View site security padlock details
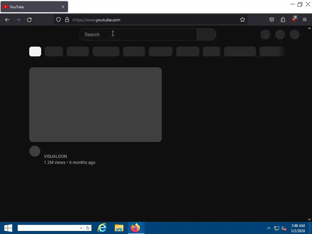Image resolution: width=312 pixels, height=234 pixels. coord(67,19)
